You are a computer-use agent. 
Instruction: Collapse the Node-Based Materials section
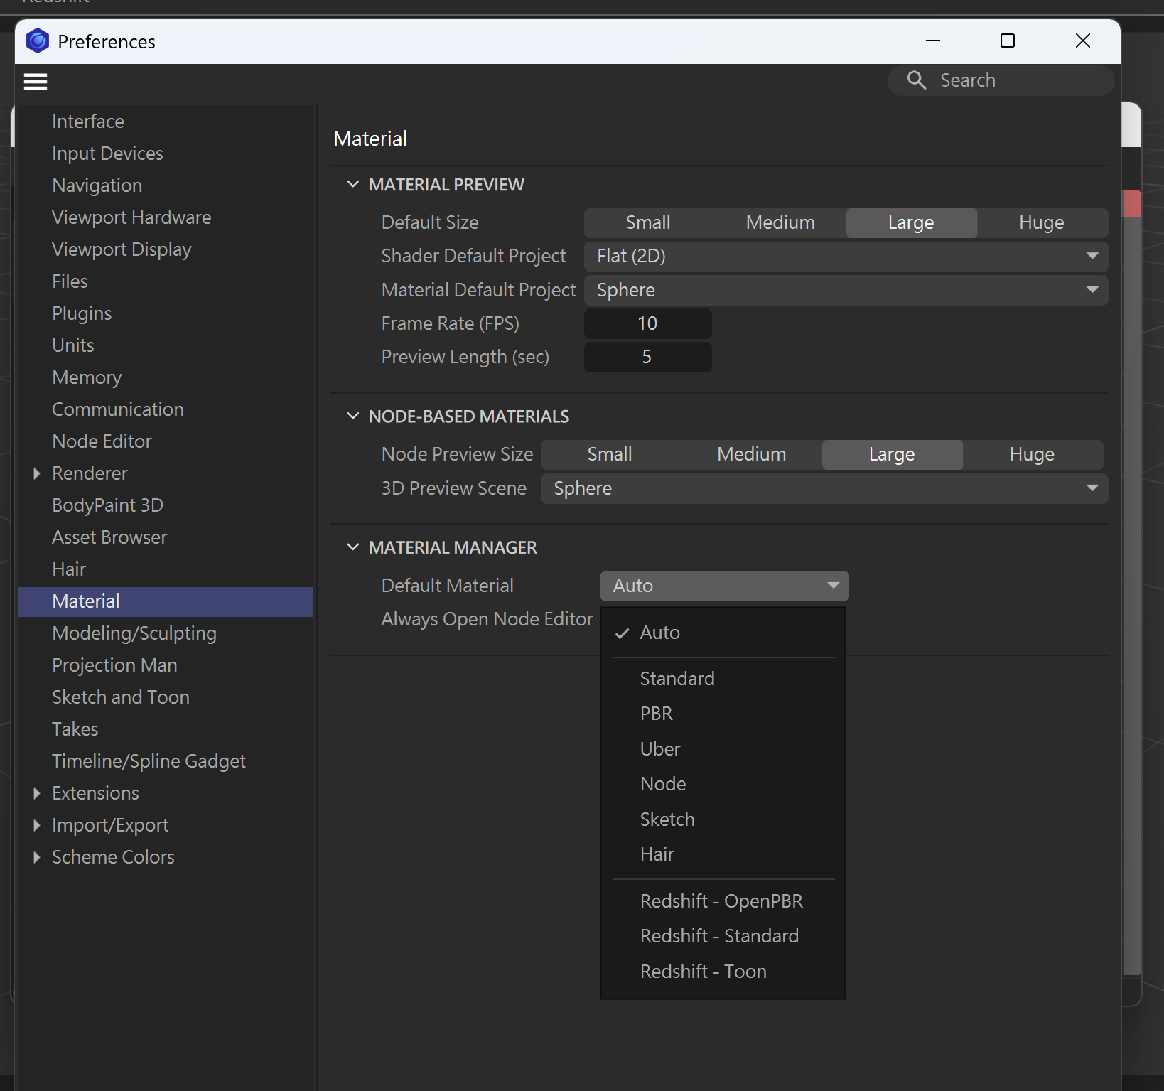click(352, 416)
